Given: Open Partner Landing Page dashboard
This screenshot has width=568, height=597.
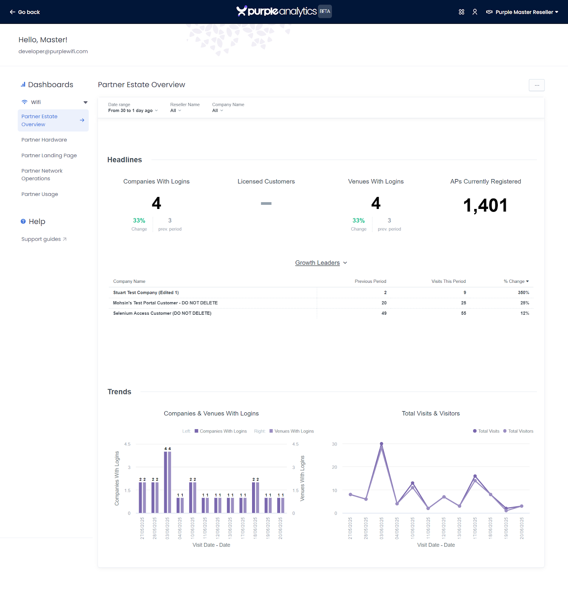Looking at the screenshot, I should click(49, 156).
